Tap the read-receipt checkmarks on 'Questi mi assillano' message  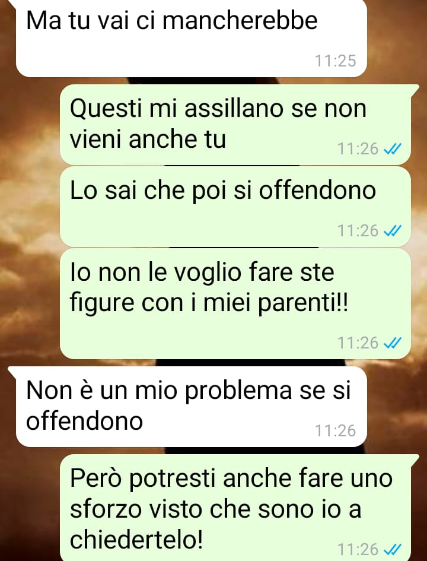pyautogui.click(x=393, y=149)
